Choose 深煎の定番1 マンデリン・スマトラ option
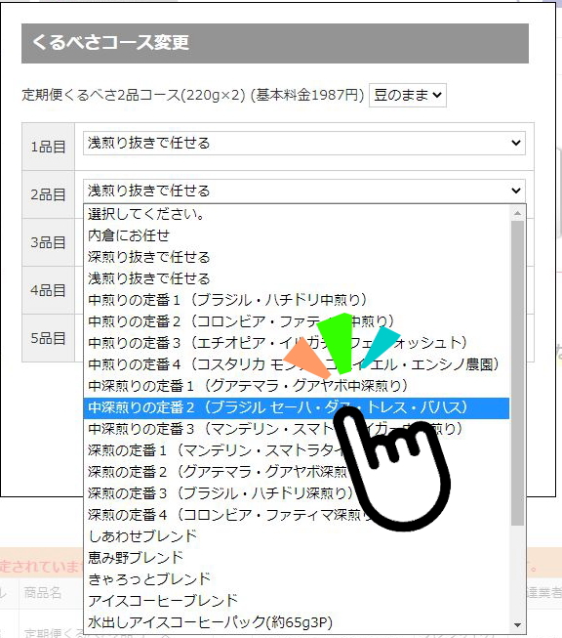The width and height of the screenshot is (562, 638). tap(297, 450)
